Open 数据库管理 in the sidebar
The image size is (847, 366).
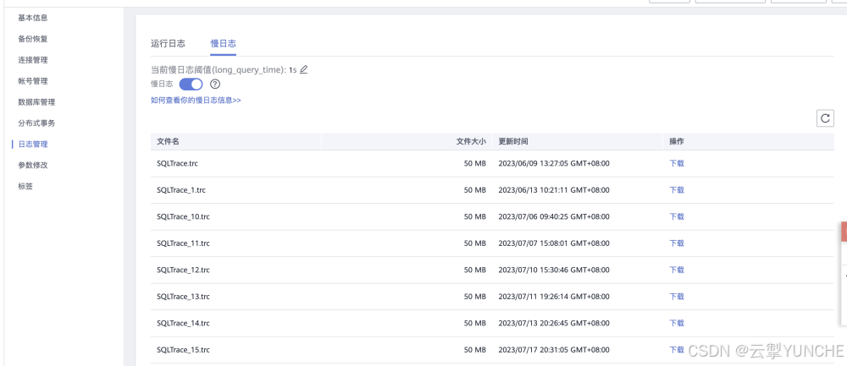[36, 102]
